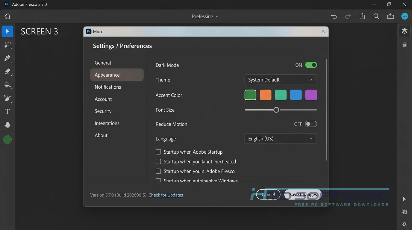412x230 pixels.
Task: Click the Cancel button
Action: (268, 195)
